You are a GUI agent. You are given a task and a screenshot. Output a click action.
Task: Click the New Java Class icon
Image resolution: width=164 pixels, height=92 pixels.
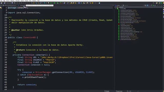68,3
